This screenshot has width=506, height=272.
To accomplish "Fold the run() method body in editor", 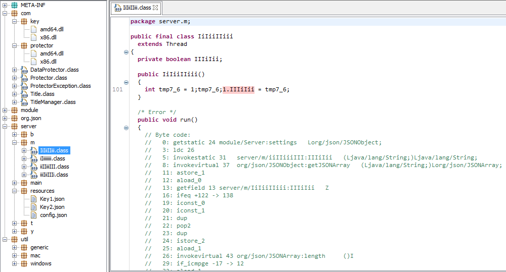I will pyautogui.click(x=126, y=128).
